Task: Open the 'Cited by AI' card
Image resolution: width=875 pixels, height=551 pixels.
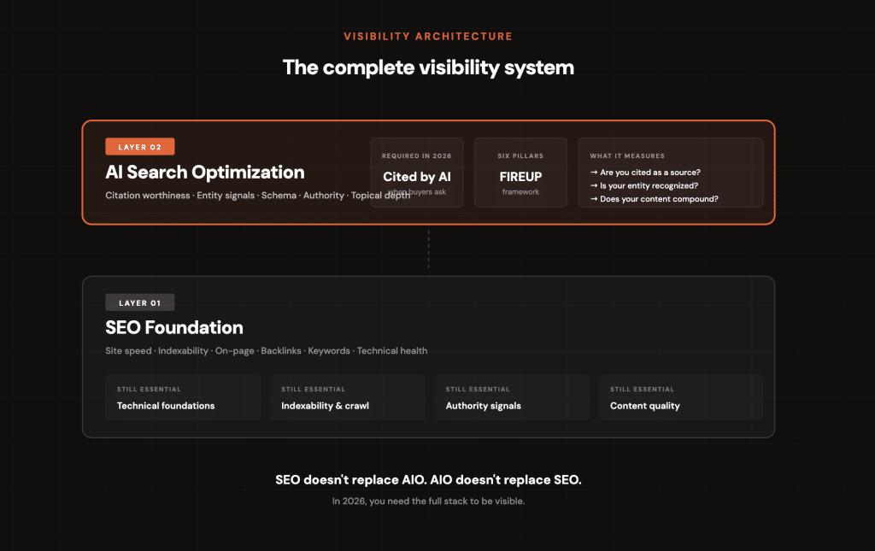Action: coord(417,173)
